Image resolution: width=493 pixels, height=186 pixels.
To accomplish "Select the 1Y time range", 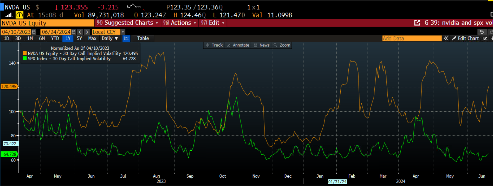I will [x=68, y=38].
